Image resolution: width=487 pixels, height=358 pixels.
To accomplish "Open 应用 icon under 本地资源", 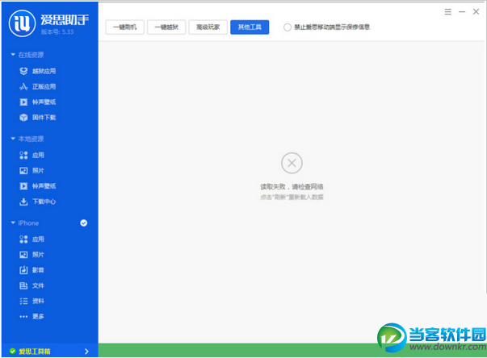I will point(23,155).
